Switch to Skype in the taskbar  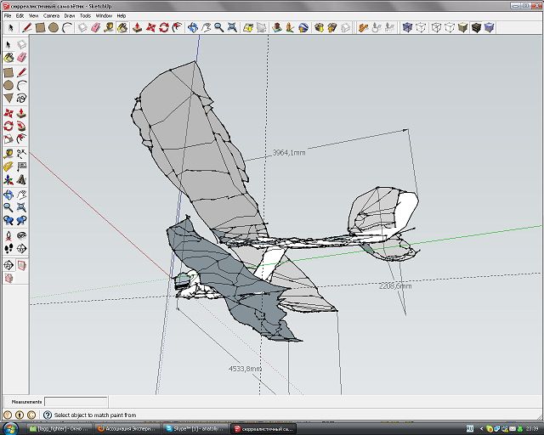click(195, 427)
